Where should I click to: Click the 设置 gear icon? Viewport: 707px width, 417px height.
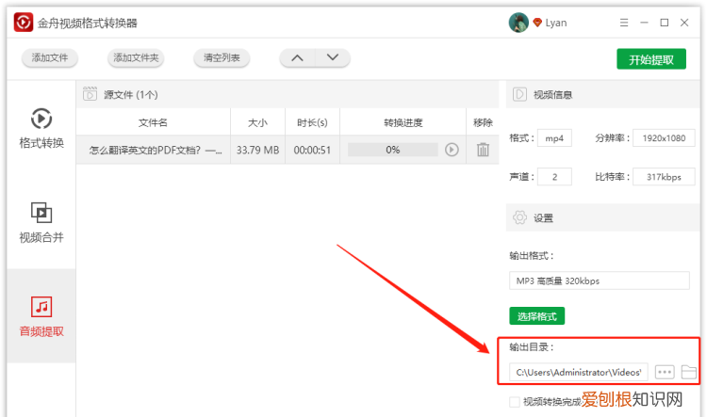[519, 217]
